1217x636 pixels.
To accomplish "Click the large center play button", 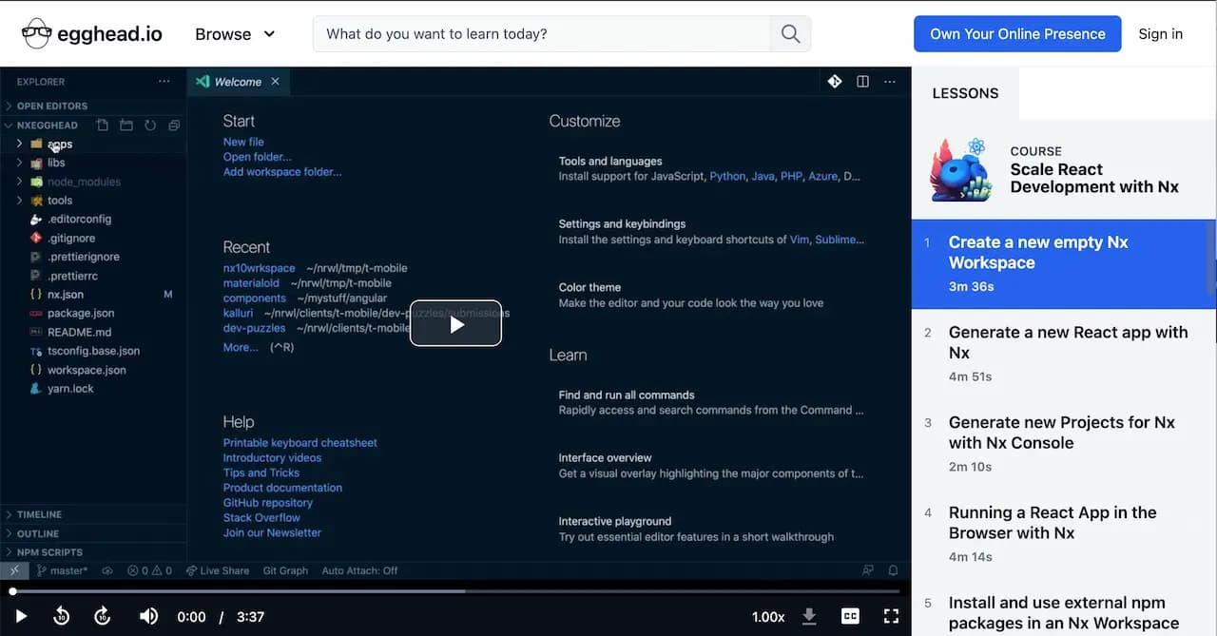I will (x=455, y=323).
